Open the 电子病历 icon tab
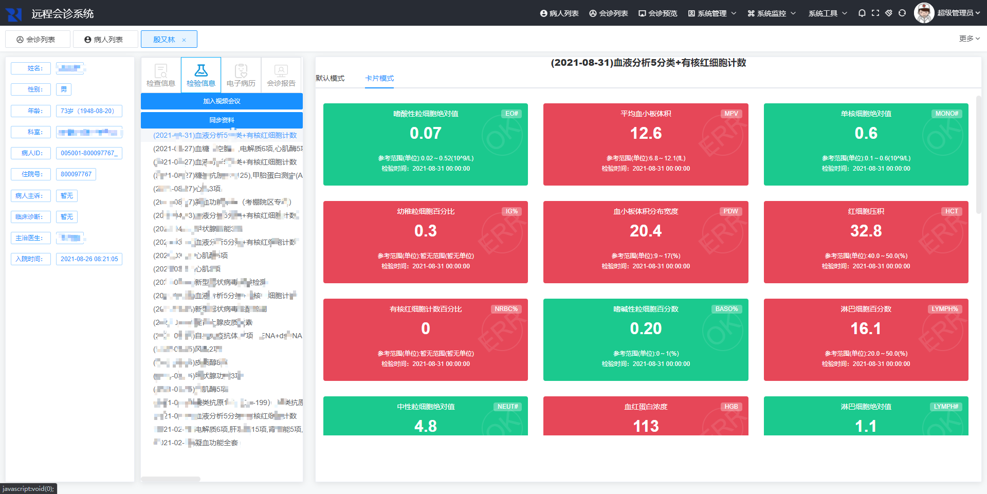Screen dimensions: 987x494 pyautogui.click(x=241, y=75)
